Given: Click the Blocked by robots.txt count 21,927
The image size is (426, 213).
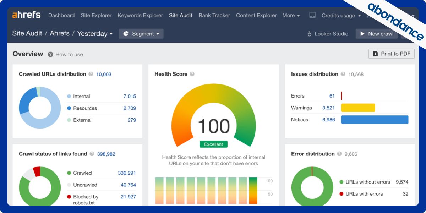Looking at the screenshot, I should click(128, 197).
